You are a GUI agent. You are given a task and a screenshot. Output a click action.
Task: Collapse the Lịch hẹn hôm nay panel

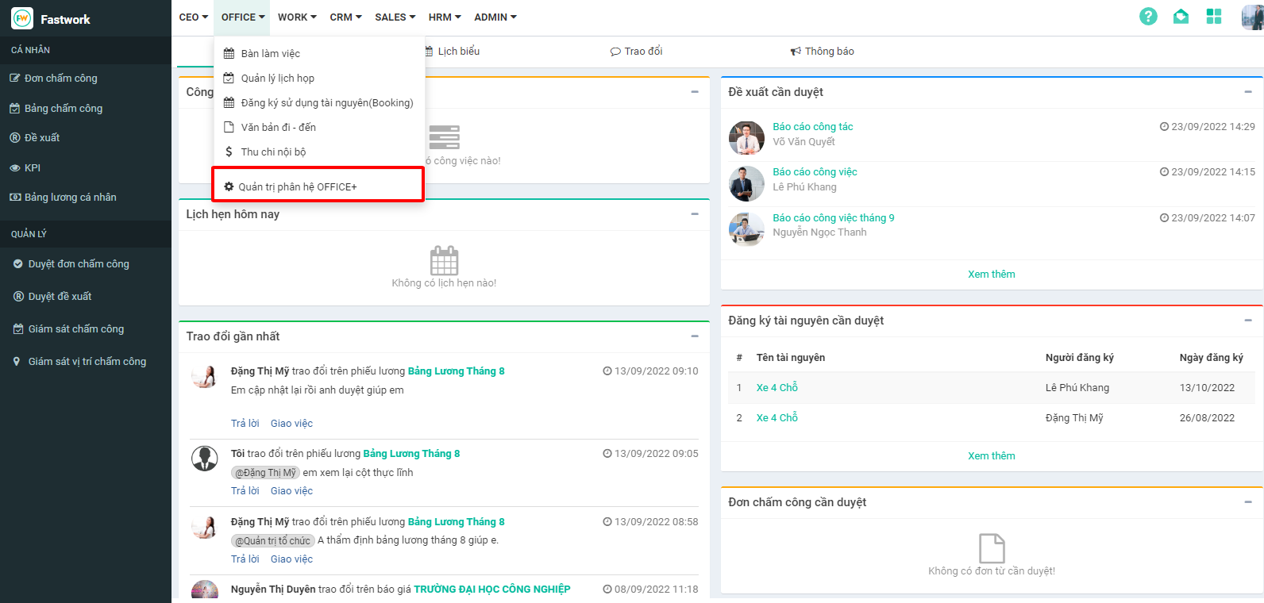(x=694, y=214)
